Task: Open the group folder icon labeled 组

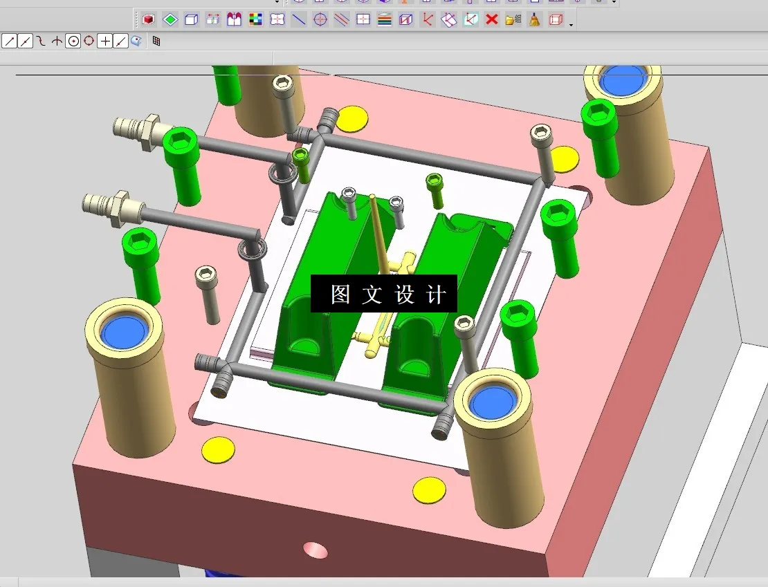Action: [513, 20]
